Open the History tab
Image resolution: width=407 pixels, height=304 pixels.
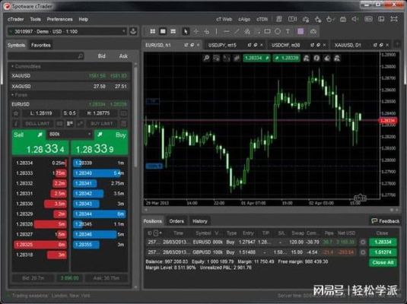pyautogui.click(x=199, y=221)
